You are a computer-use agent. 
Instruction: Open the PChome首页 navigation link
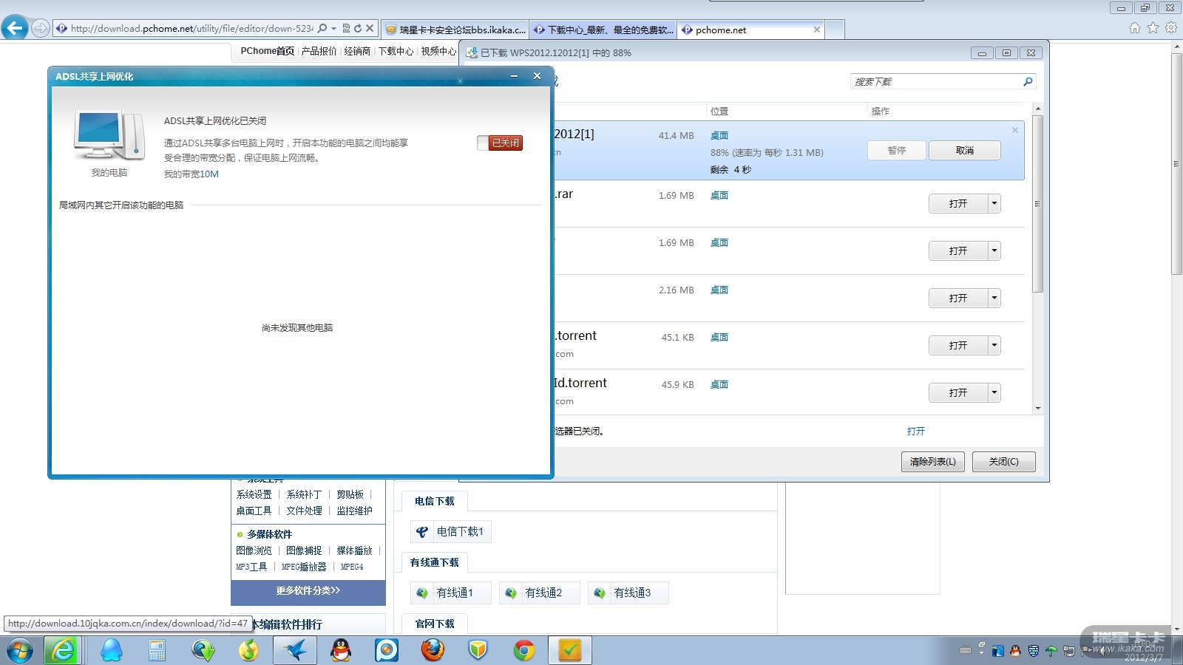coord(267,51)
